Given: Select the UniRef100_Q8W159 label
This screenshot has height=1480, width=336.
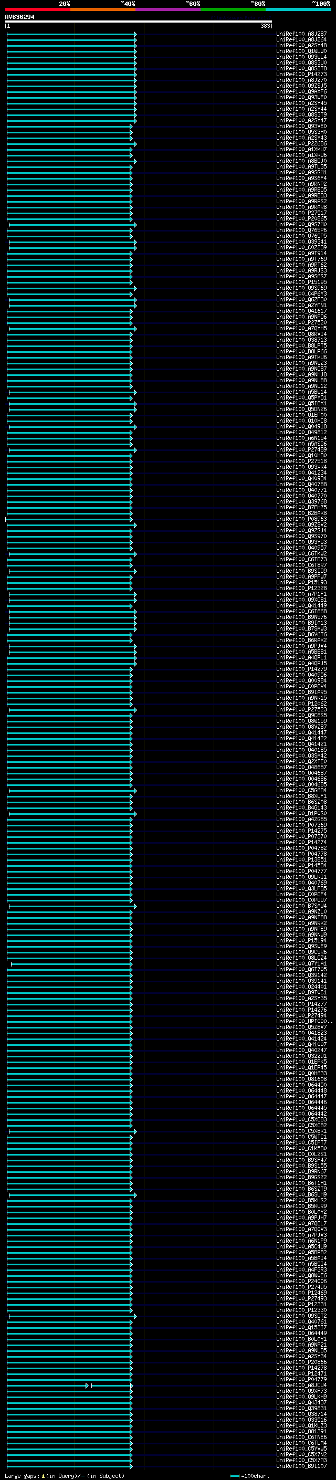Looking at the screenshot, I should coord(301,721).
